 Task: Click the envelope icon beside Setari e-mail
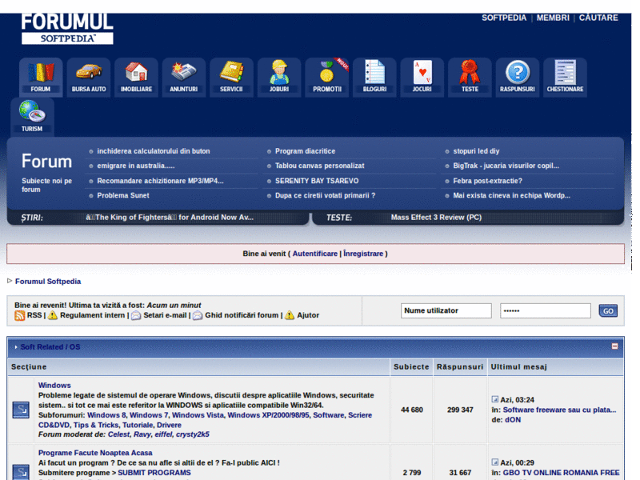(136, 315)
